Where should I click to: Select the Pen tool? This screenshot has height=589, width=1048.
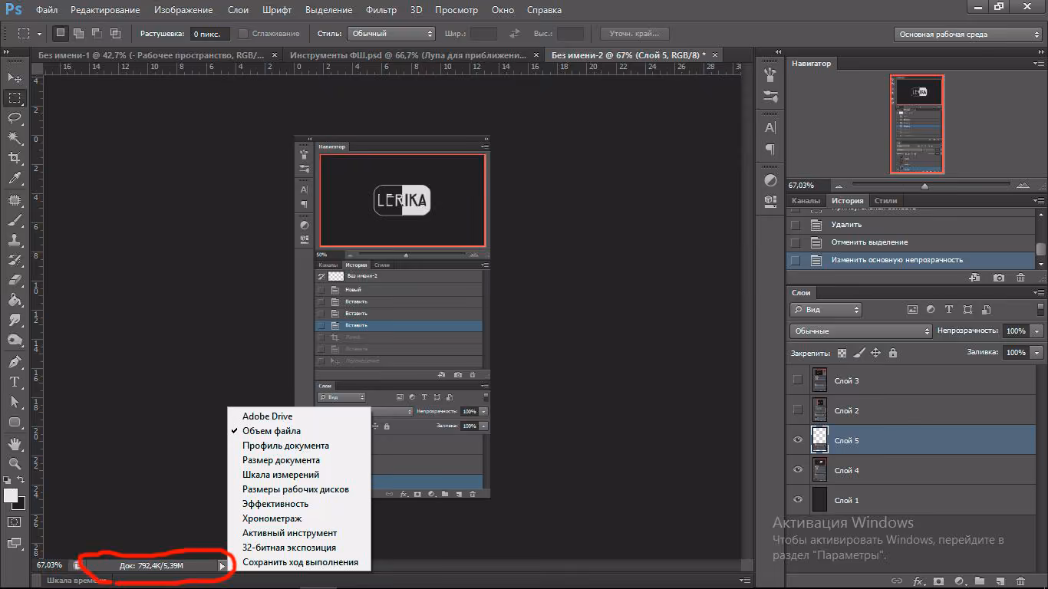tap(15, 361)
